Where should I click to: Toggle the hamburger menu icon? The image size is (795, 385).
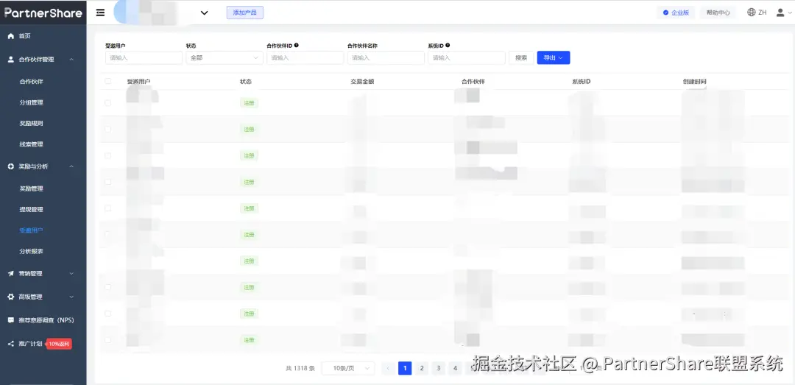tap(100, 13)
